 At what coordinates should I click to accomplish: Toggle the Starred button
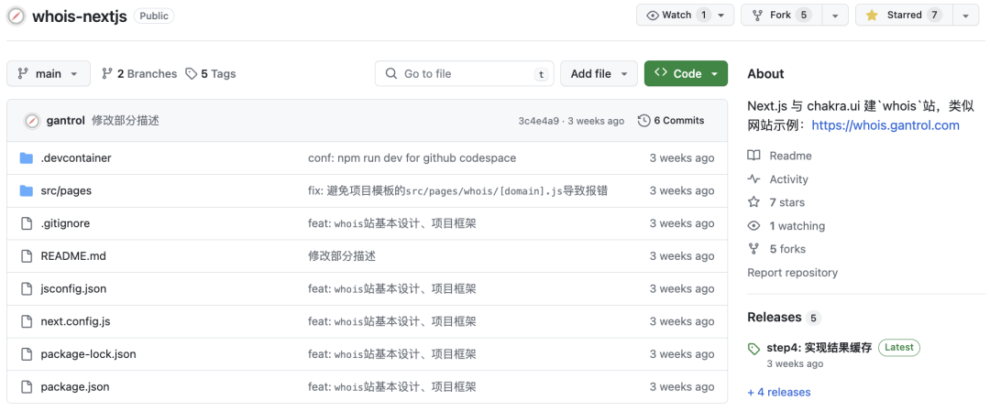[x=902, y=16]
